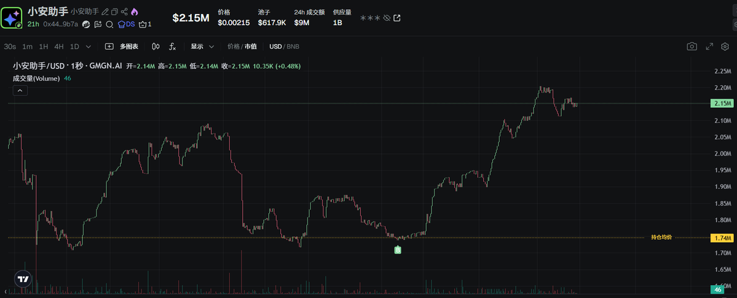Click the $0.00215 price value

click(234, 22)
